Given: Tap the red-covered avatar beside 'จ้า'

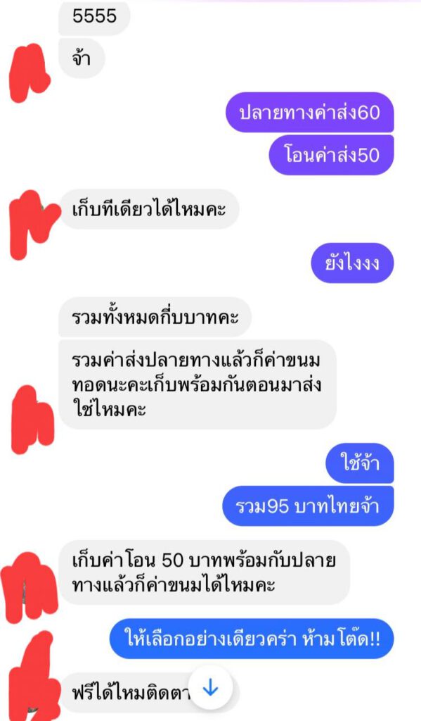Looking at the screenshot, I should 30,73.
